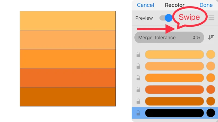Tap the black round swatch

point(211,113)
